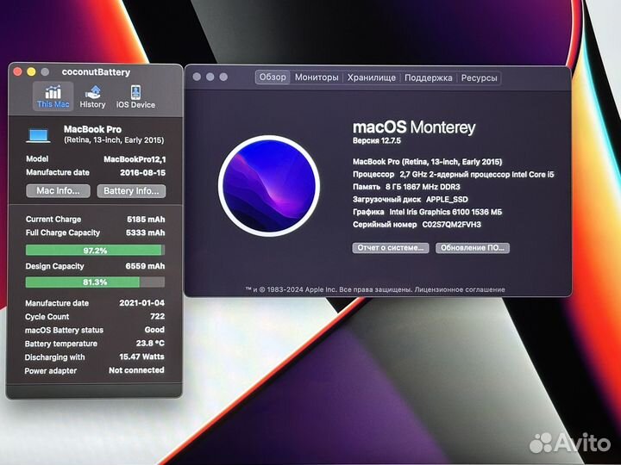Click the 15.47 Watts discharging value

click(141, 356)
